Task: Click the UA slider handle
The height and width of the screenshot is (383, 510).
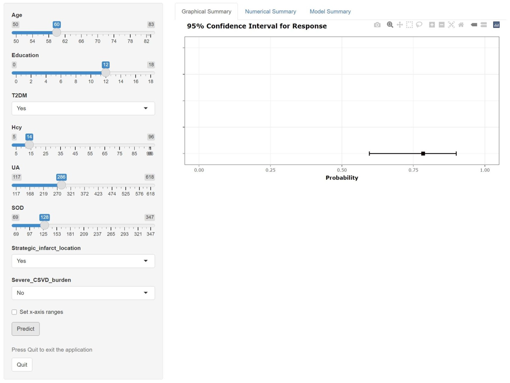Action: 61,185
